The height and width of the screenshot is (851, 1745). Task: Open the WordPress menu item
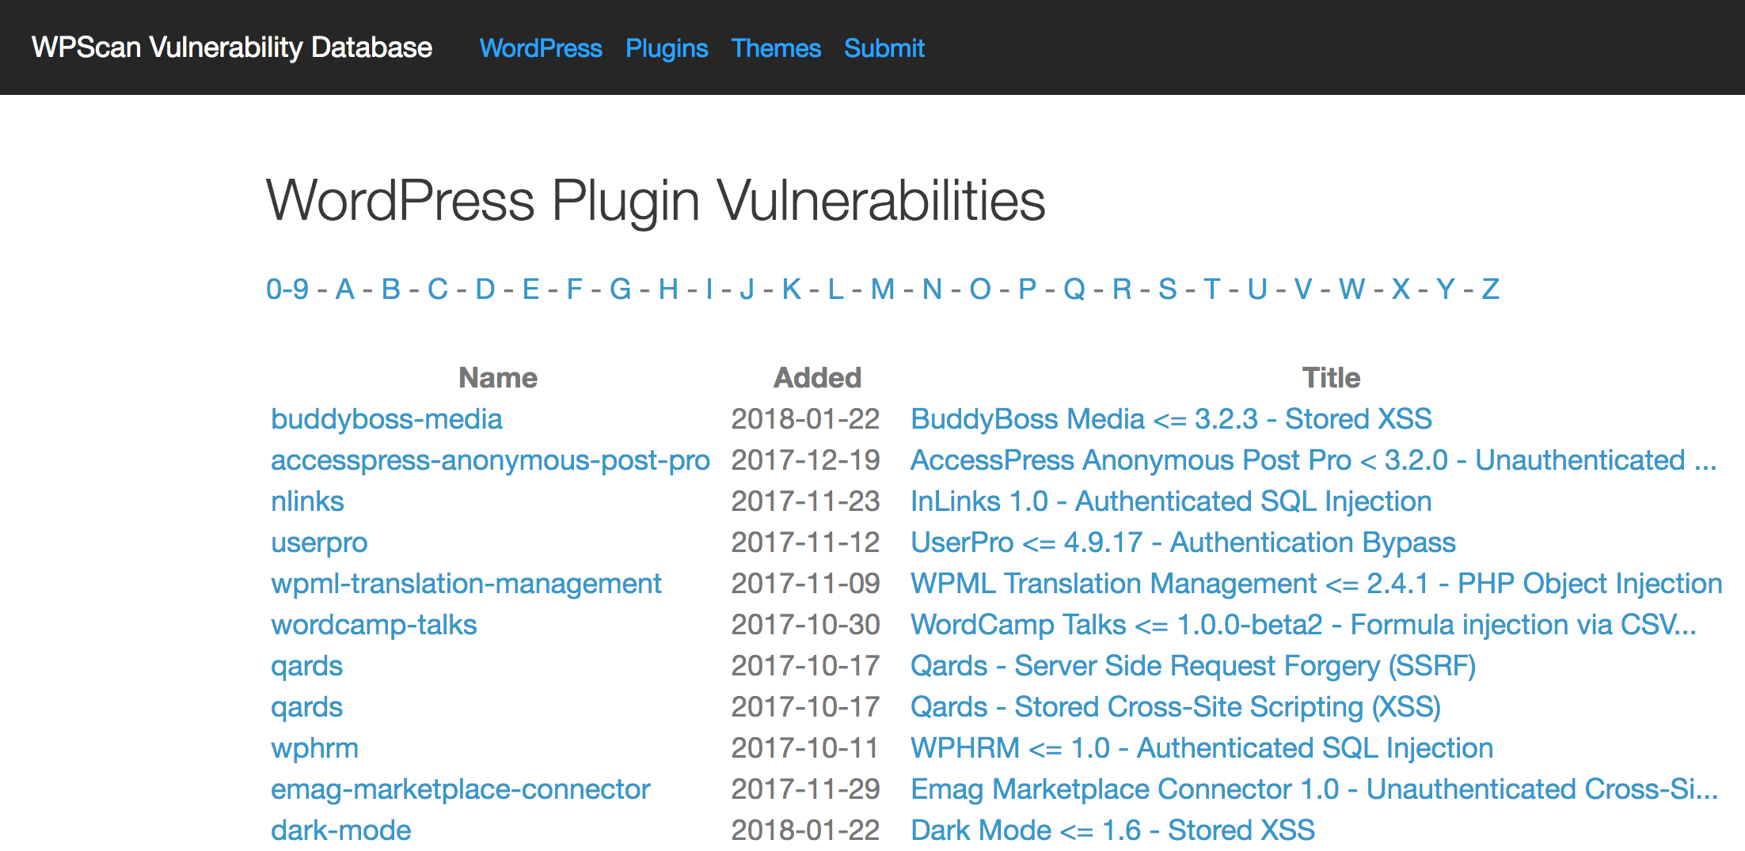(x=541, y=48)
